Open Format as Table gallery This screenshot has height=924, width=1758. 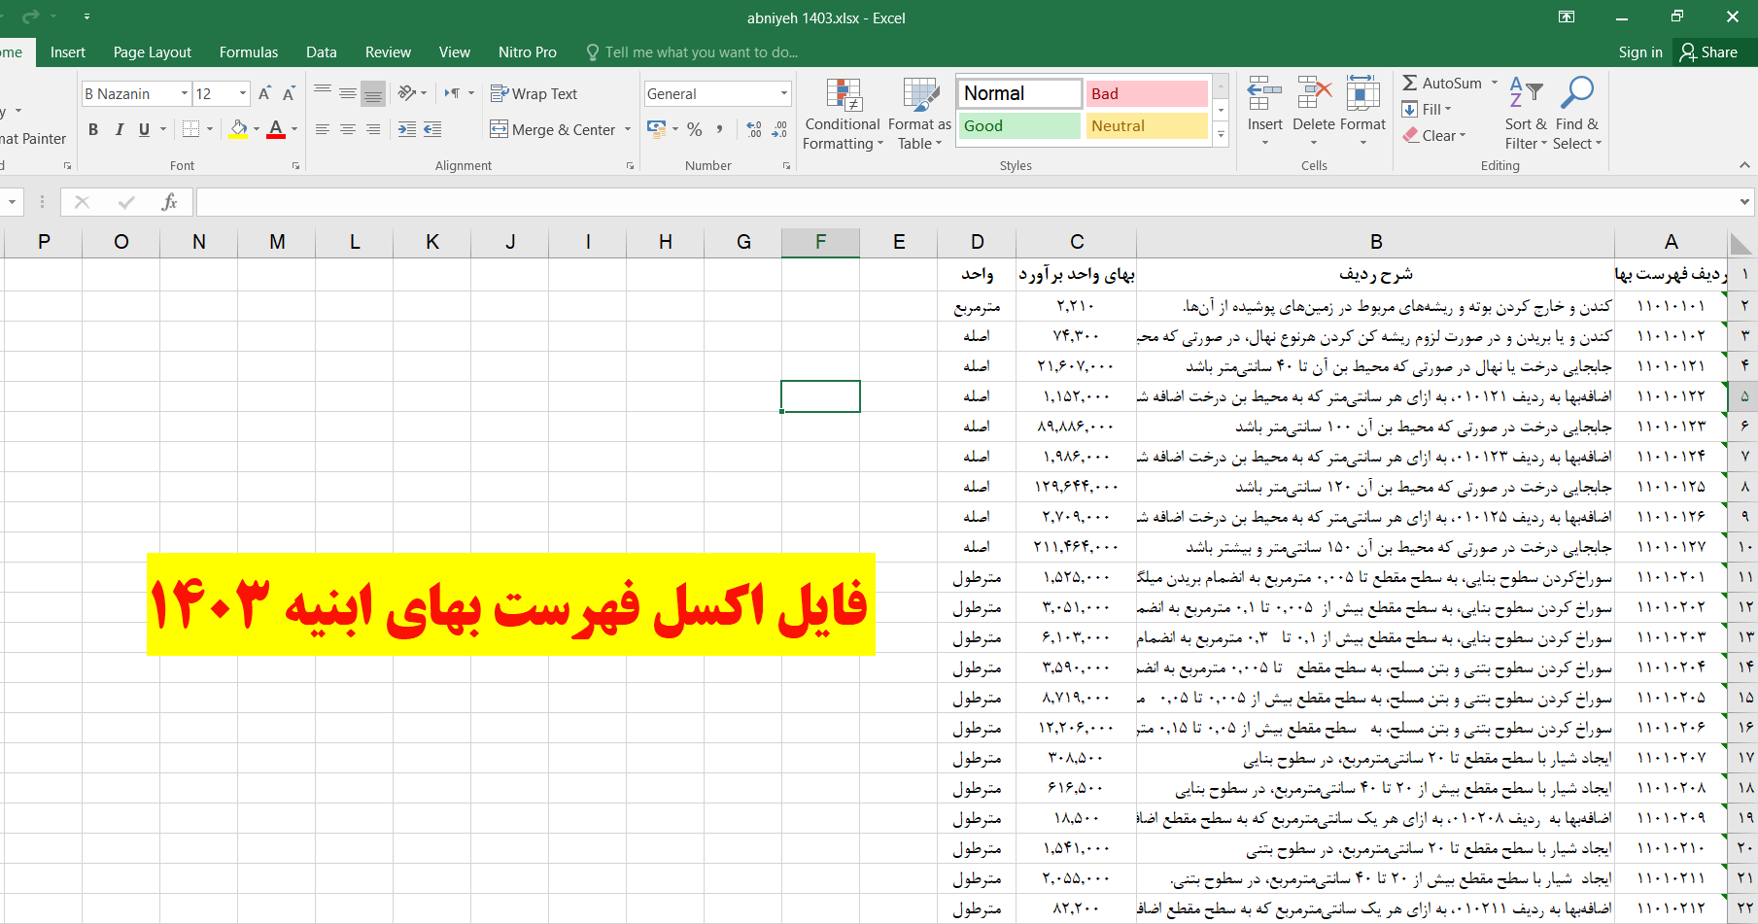pyautogui.click(x=919, y=97)
